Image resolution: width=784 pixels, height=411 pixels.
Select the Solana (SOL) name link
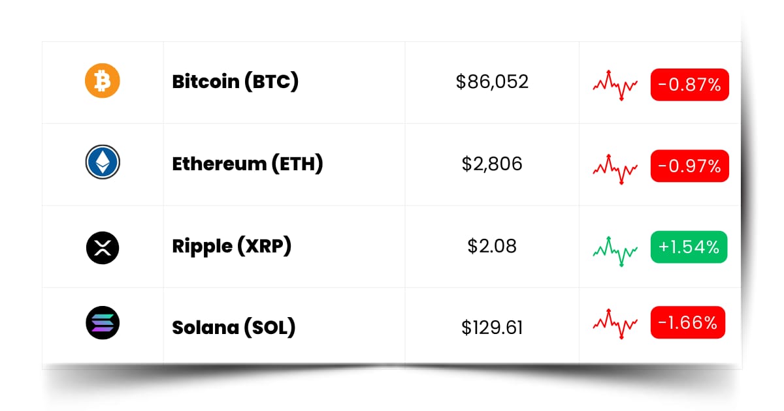coord(234,327)
